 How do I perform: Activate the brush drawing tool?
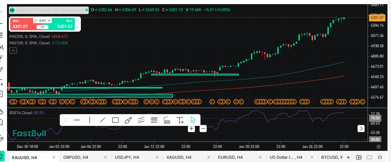[x=128, y=120]
